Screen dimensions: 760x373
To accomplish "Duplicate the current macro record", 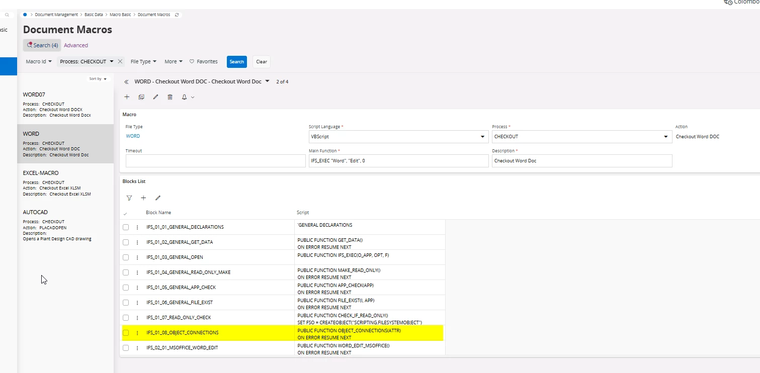I will pyautogui.click(x=141, y=97).
